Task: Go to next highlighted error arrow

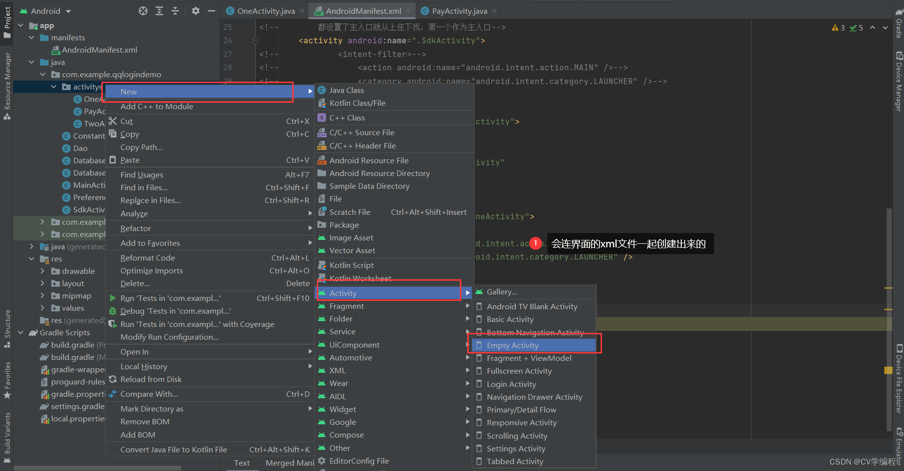Action: click(885, 28)
